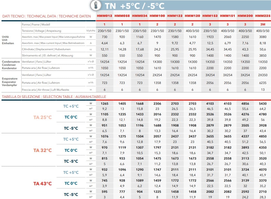Click the 4070 W capacity value

[x=263, y=170]
